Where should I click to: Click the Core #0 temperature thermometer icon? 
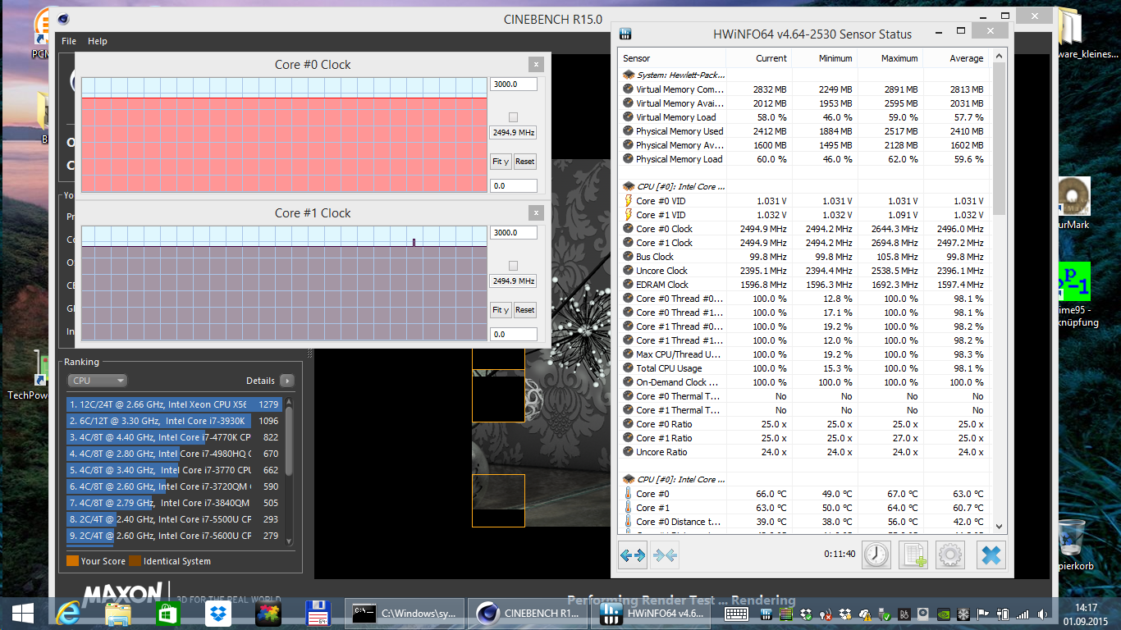pos(629,494)
